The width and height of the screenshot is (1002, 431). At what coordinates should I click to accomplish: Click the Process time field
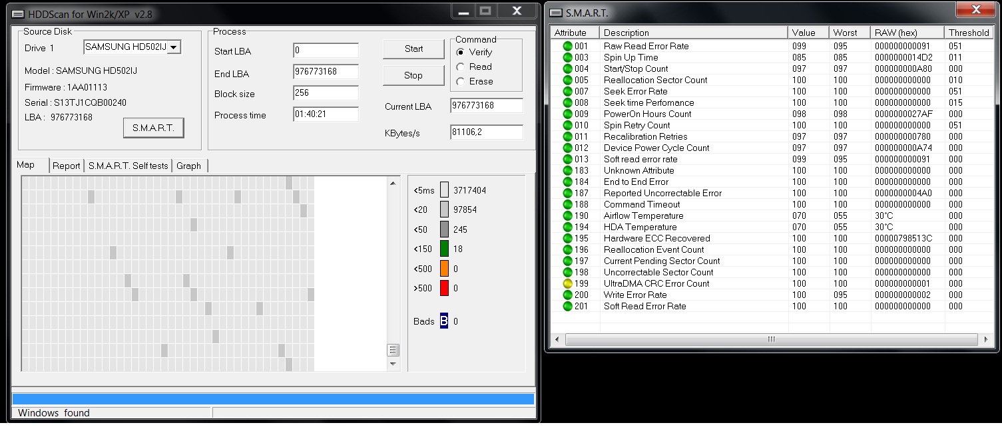[x=326, y=114]
